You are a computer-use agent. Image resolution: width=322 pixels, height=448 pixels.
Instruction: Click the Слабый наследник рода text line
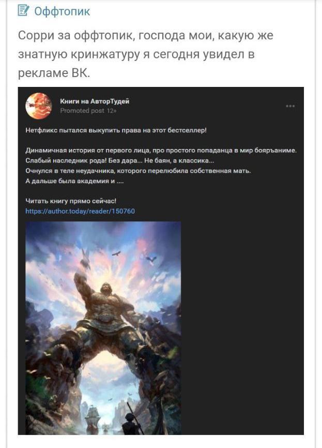119,160
